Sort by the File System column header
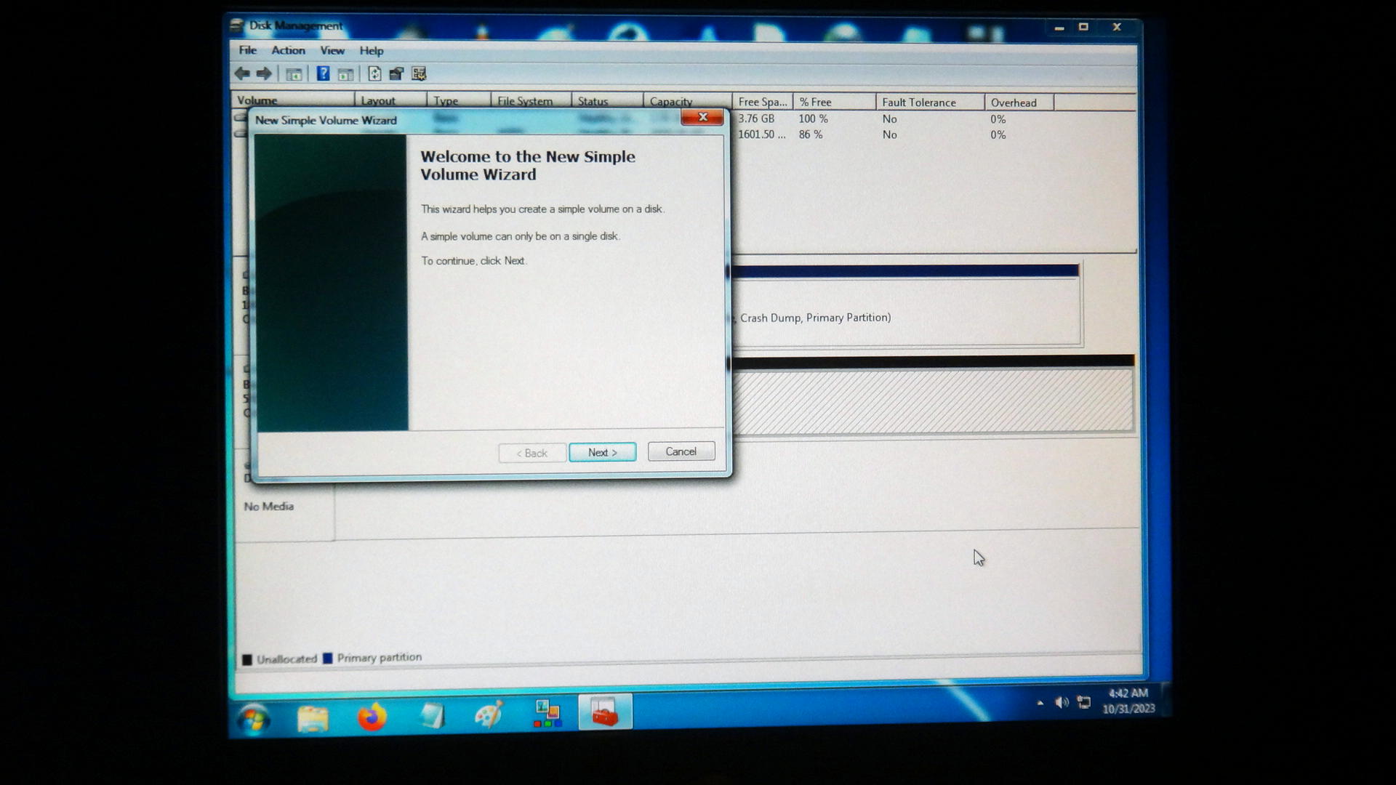The height and width of the screenshot is (785, 1396). [531, 101]
